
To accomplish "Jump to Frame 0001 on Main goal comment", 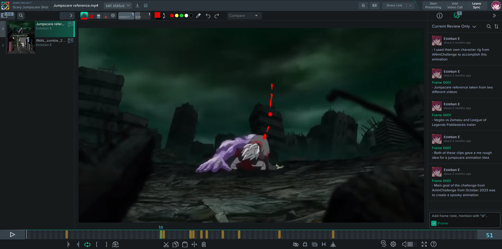I will pos(441,181).
